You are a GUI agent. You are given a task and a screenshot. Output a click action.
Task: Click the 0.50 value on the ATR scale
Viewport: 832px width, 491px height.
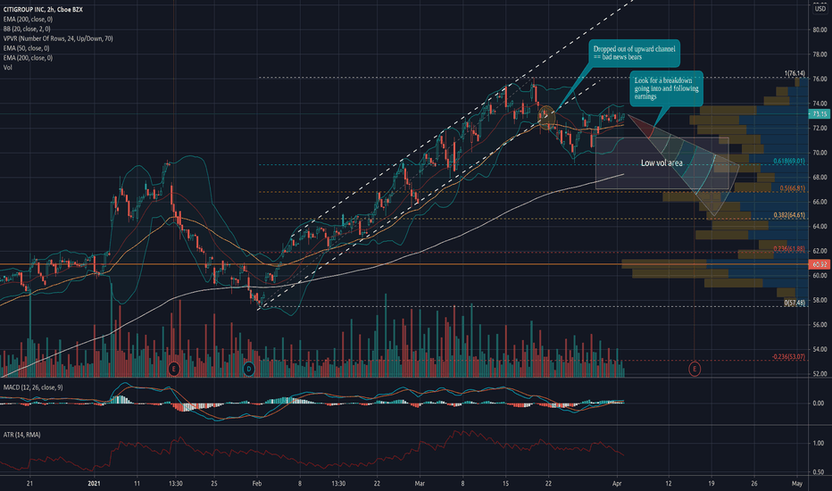818,472
